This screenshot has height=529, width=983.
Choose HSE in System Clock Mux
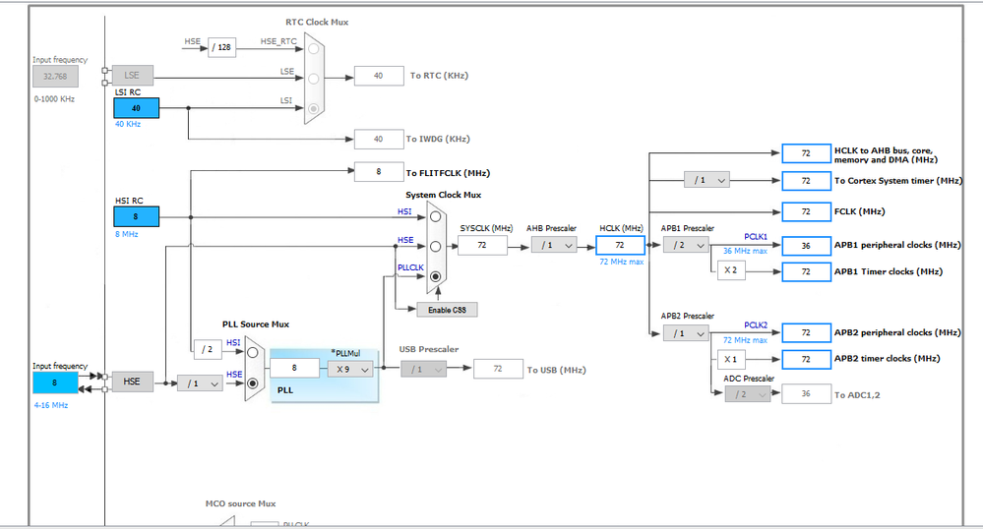coord(435,246)
